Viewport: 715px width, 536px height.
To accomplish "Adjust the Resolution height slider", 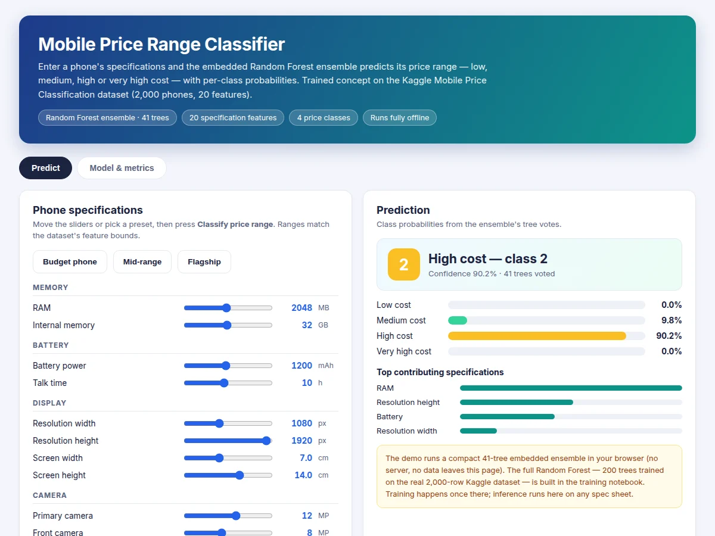I will coord(228,441).
